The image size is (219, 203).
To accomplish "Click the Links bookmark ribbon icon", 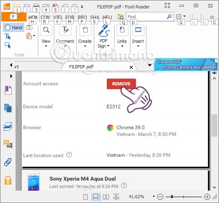I will pyautogui.click(x=122, y=30).
